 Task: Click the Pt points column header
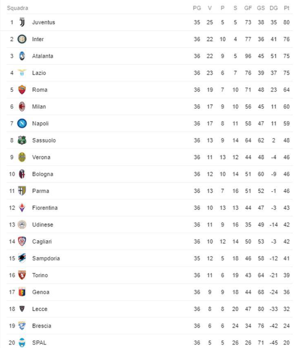[286, 8]
